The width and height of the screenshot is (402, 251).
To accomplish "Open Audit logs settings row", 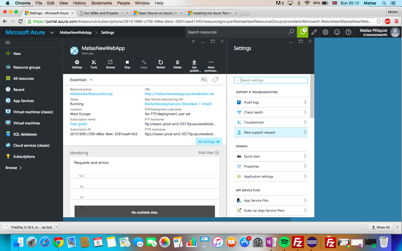I will pyautogui.click(x=271, y=102).
